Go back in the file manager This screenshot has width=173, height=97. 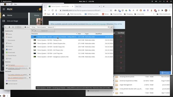9,27
